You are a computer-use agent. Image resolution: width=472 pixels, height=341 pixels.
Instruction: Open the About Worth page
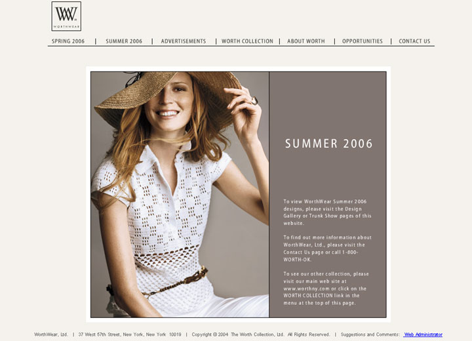(x=306, y=41)
